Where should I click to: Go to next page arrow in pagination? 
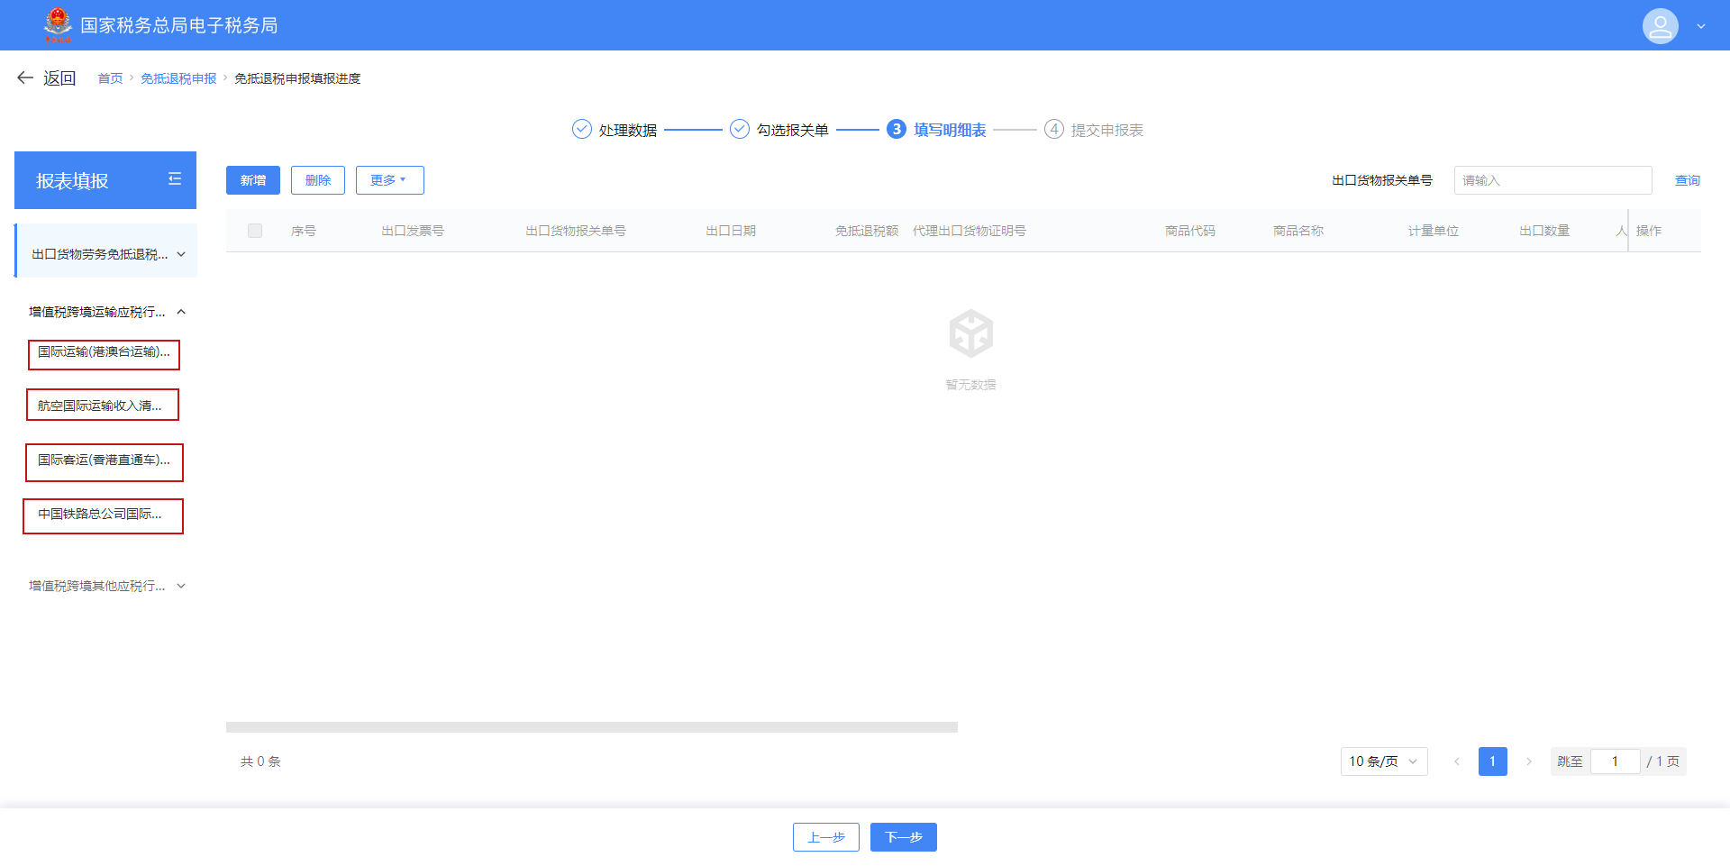tap(1529, 761)
